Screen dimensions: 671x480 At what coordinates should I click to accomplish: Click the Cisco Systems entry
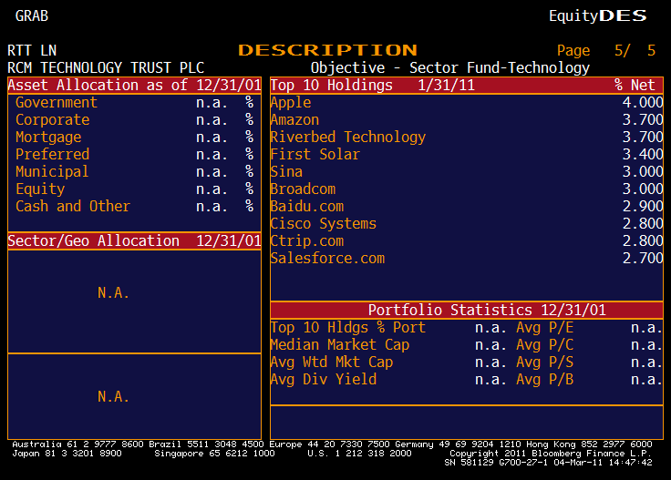pyautogui.click(x=323, y=224)
